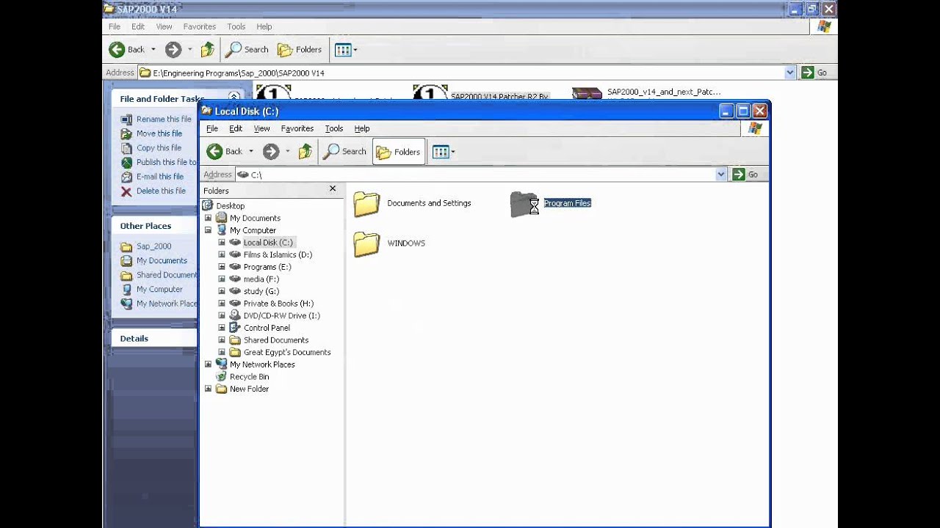Image resolution: width=940 pixels, height=528 pixels.
Task: Open Back history dropdown in Local Disk window
Action: pos(250,152)
